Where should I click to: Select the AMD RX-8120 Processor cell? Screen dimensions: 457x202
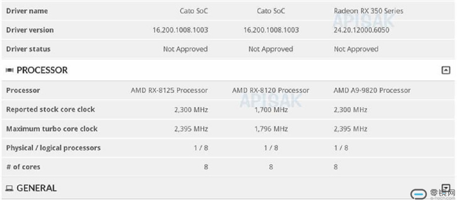pyautogui.click(x=271, y=90)
